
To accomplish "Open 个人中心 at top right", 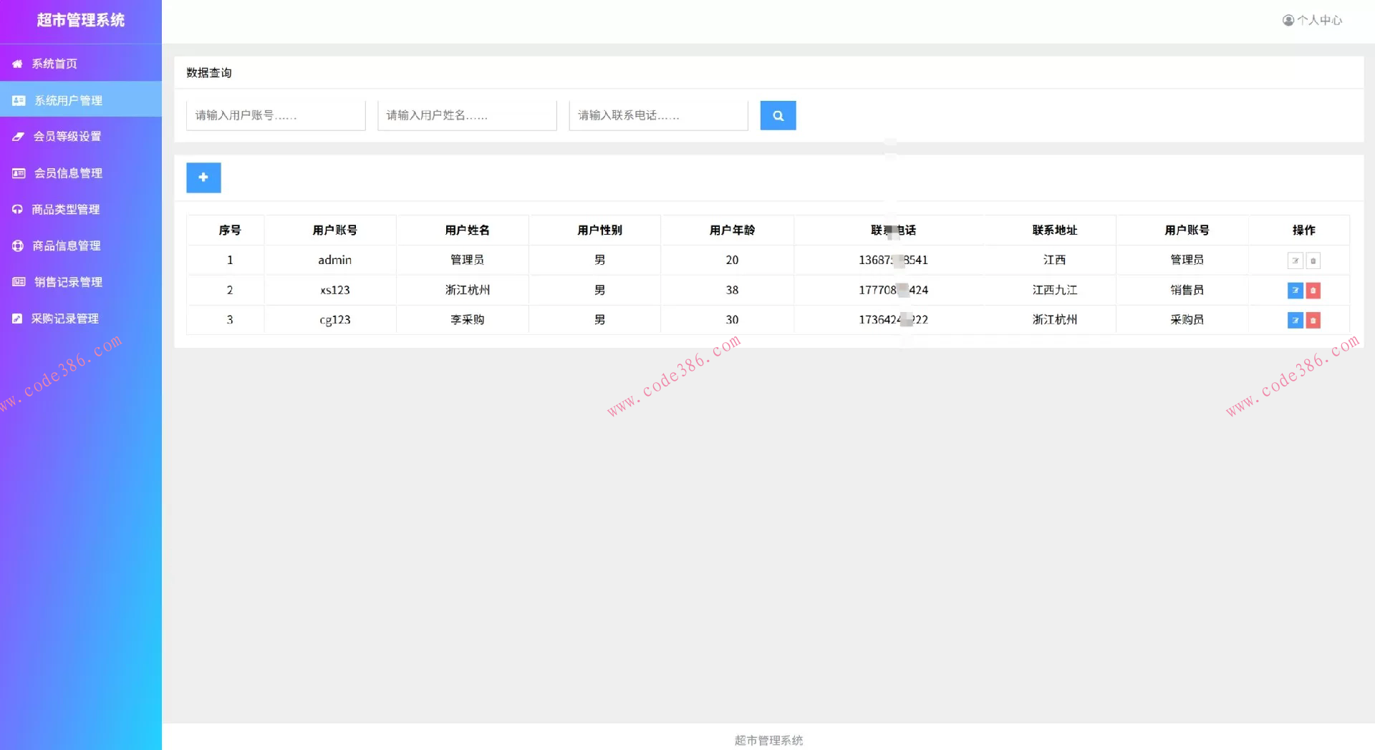I will click(x=1312, y=20).
